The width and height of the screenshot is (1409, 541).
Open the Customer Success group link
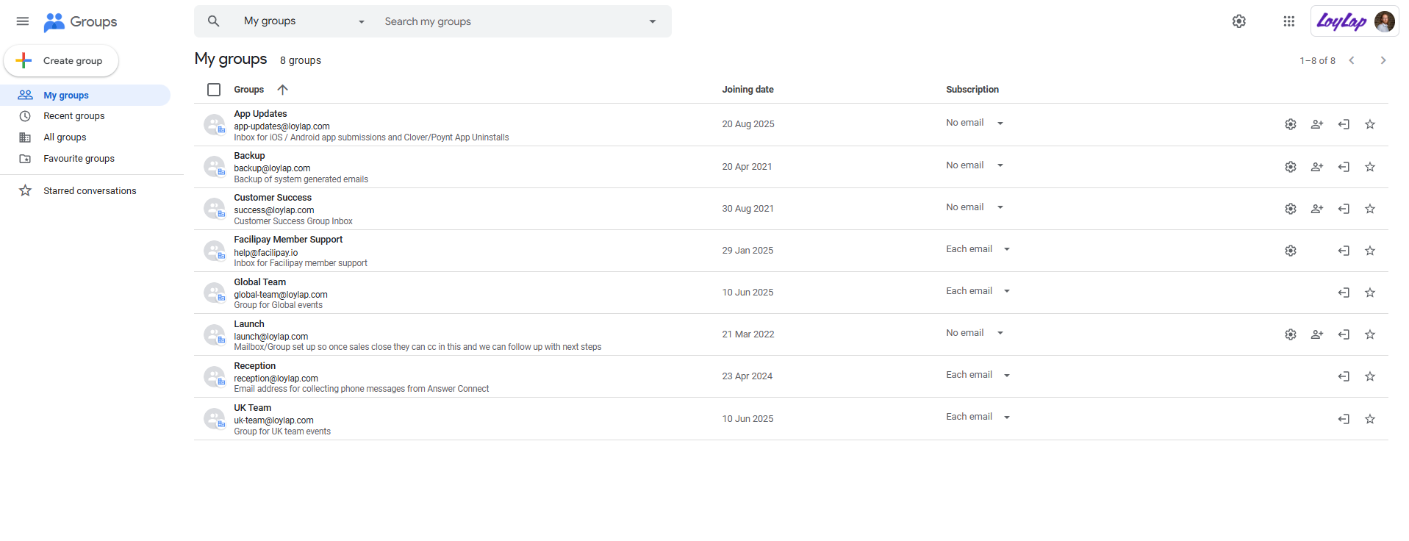(273, 198)
